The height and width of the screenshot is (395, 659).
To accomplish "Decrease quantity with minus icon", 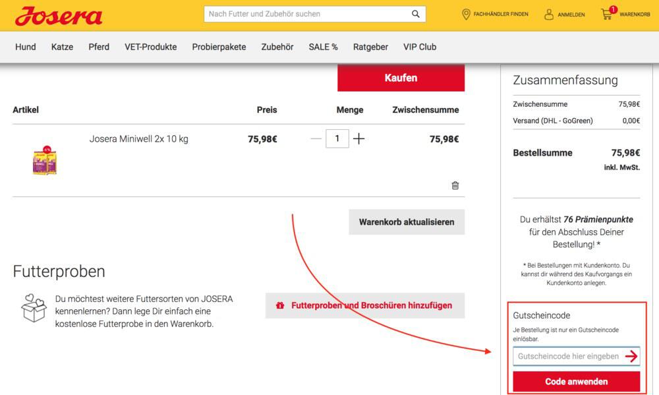I will [316, 139].
